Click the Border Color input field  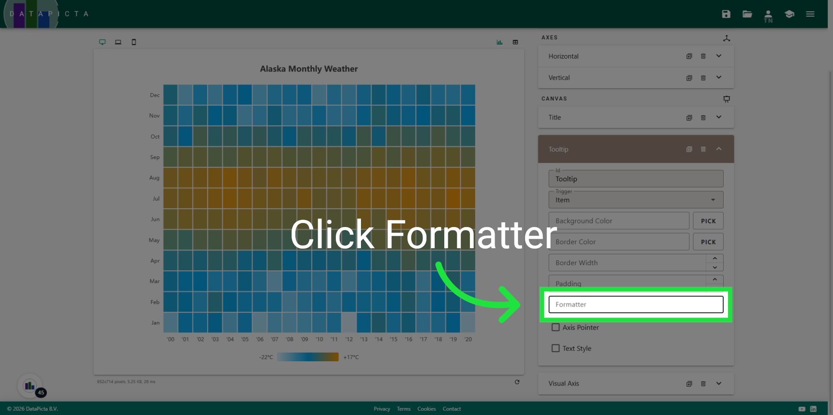click(619, 242)
